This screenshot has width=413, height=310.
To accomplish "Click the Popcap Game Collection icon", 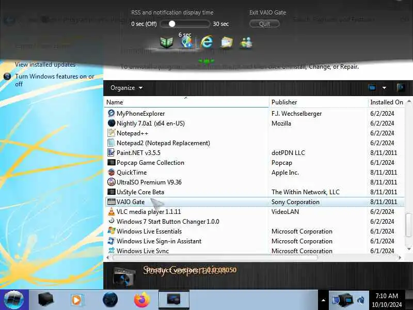I will 112,162.
